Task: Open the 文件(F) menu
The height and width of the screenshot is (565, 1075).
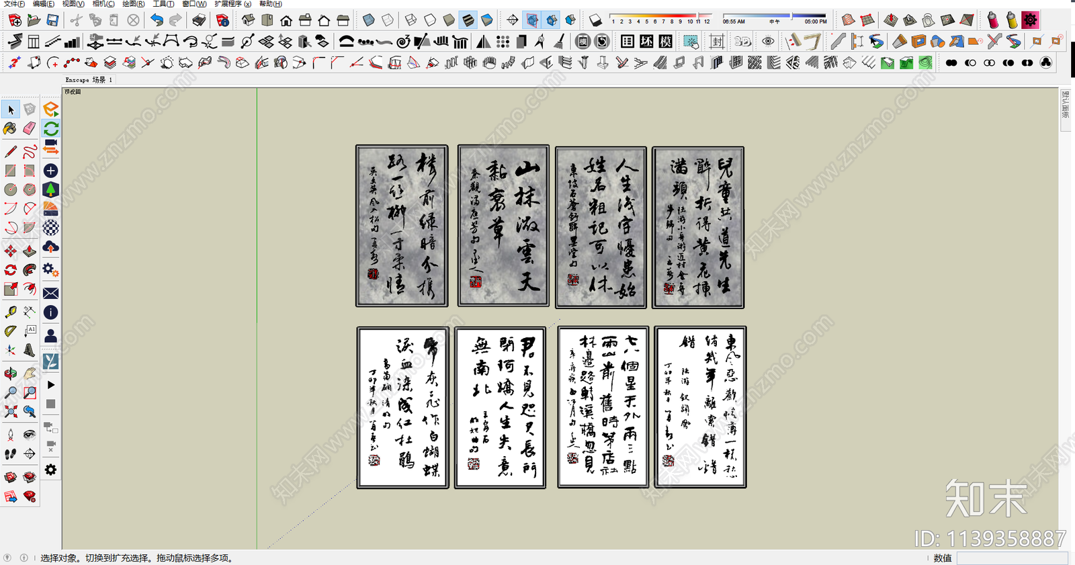Action: click(13, 4)
